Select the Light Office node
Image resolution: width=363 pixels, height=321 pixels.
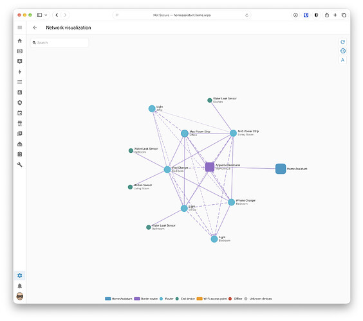tap(184, 208)
